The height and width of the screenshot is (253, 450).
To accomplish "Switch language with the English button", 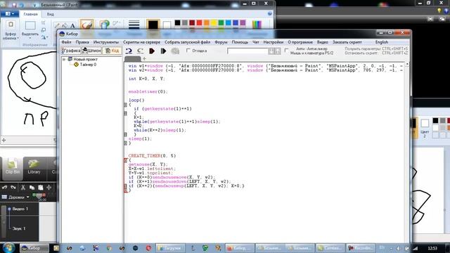I will point(381,42).
